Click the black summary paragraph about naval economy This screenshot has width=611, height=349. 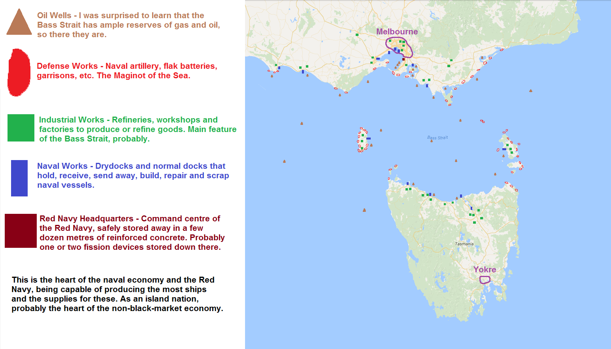tap(117, 294)
